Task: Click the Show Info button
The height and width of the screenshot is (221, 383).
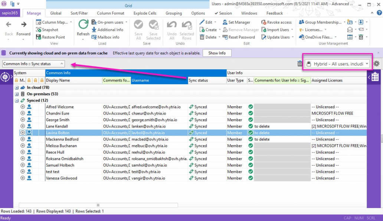Action: (x=217, y=53)
